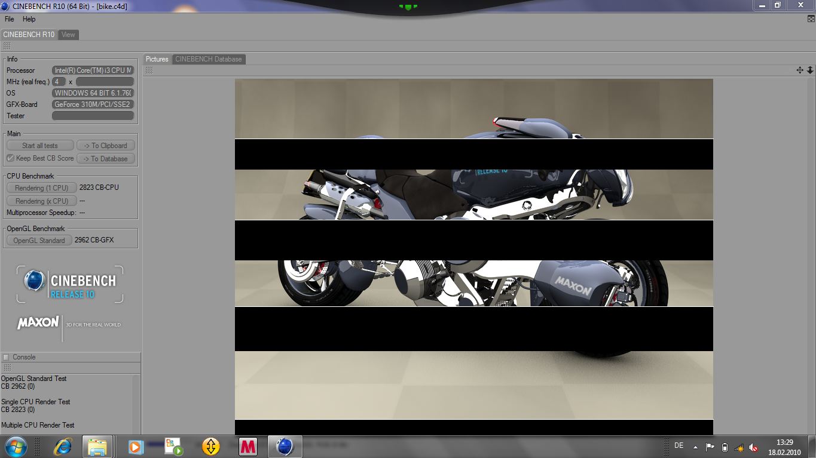Viewport: 816px width, 458px height.
Task: Click the Single CPU Render Test console line
Action: coord(36,402)
